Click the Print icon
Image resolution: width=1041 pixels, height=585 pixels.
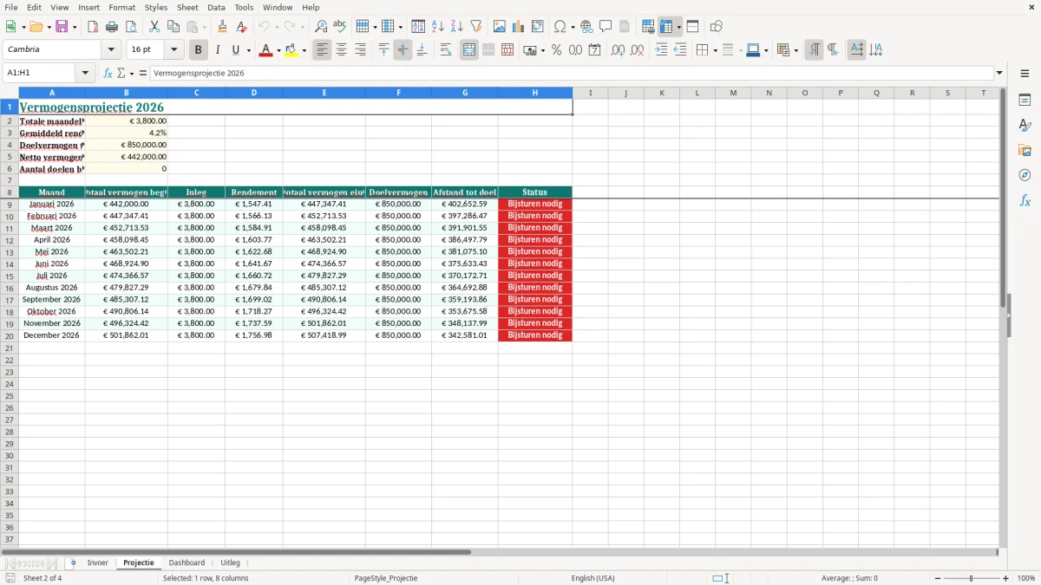point(112,27)
